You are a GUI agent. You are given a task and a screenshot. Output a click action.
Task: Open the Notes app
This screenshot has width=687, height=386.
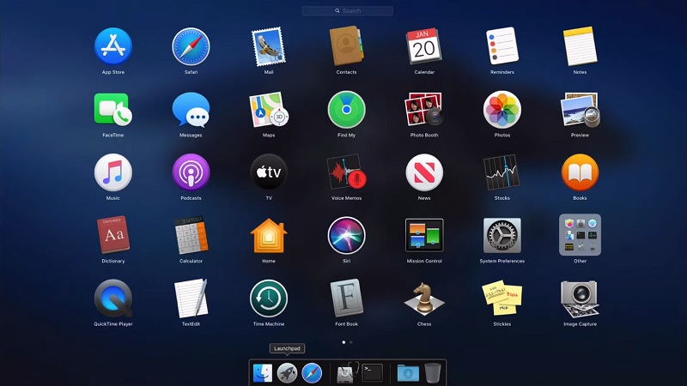pyautogui.click(x=580, y=46)
